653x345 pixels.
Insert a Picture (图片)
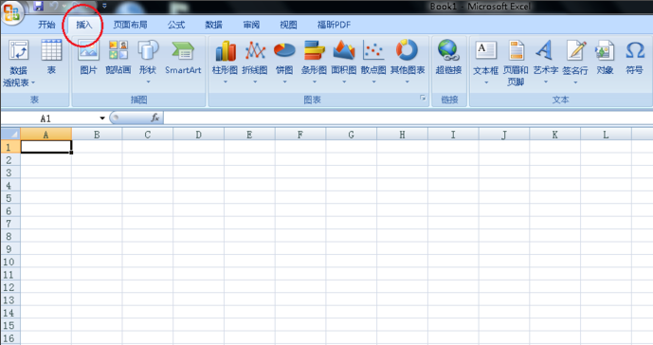(x=88, y=57)
